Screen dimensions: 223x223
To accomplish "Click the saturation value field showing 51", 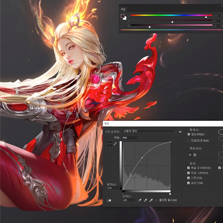I will (217, 21).
